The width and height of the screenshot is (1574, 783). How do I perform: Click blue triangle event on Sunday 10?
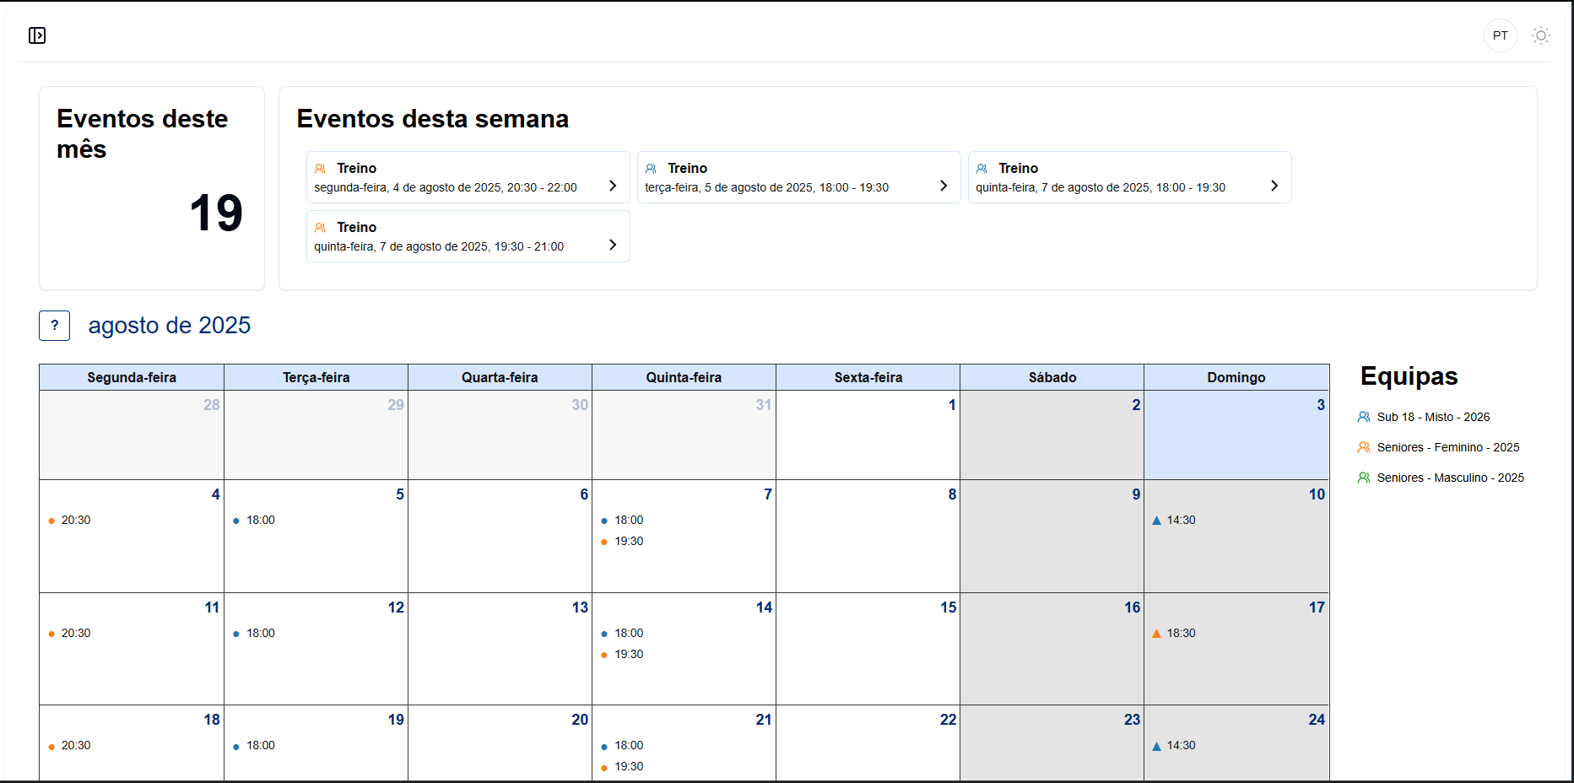[x=1156, y=521]
